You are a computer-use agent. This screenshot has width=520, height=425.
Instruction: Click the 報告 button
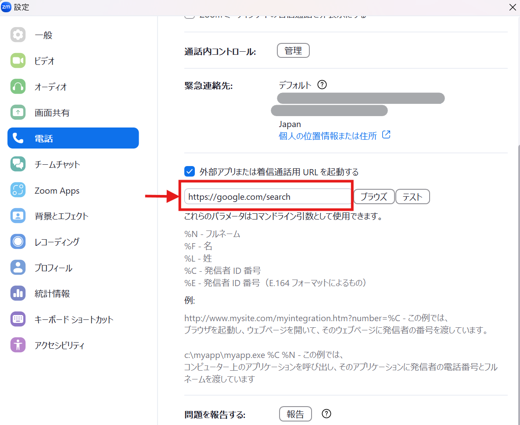tap(295, 414)
